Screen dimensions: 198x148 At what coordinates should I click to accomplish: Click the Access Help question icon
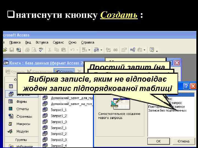[152, 50]
